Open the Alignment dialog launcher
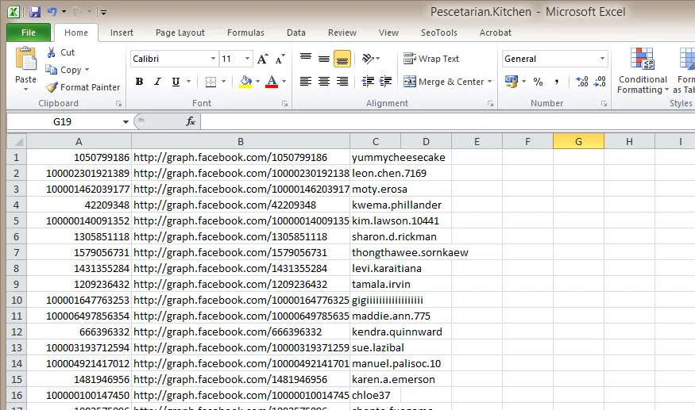The width and height of the screenshot is (695, 410). click(490, 103)
